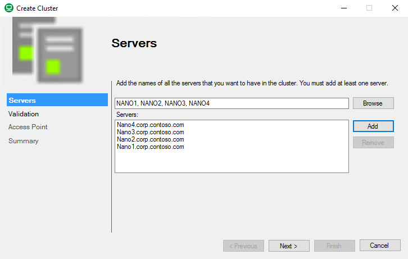Go to the next step with Next >

(289, 246)
